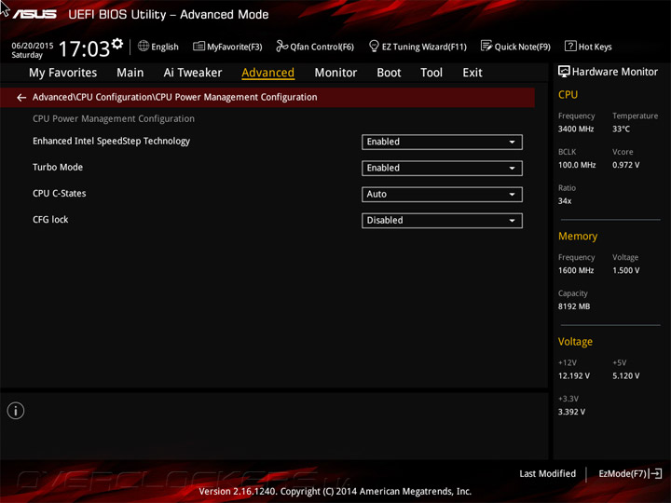This screenshot has height=503, width=671.
Task: Click CPU C-States label
Action: coord(59,194)
